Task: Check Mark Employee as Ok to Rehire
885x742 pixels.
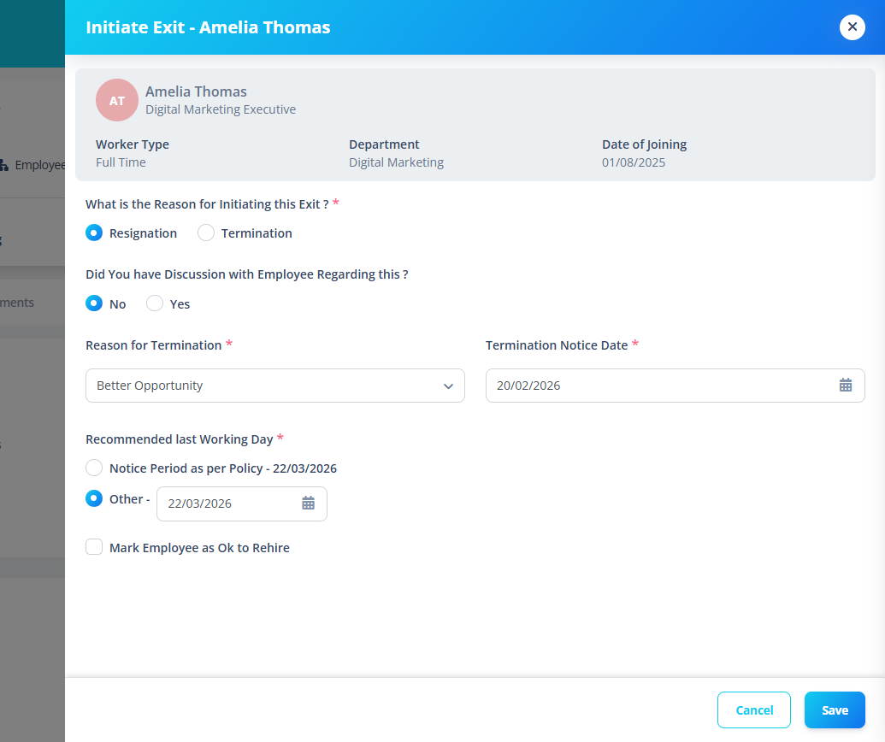Action: [94, 547]
